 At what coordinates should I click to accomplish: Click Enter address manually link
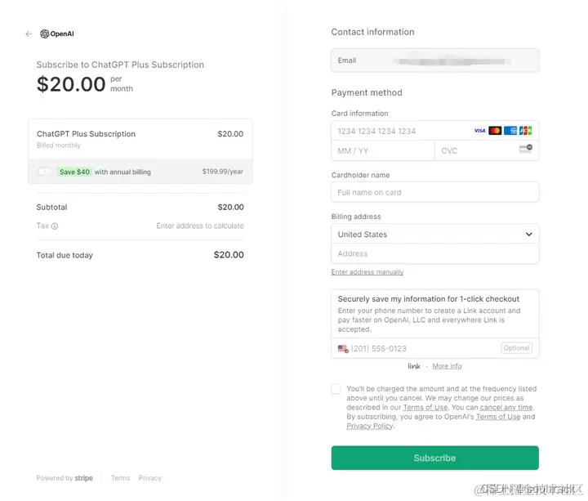367,272
